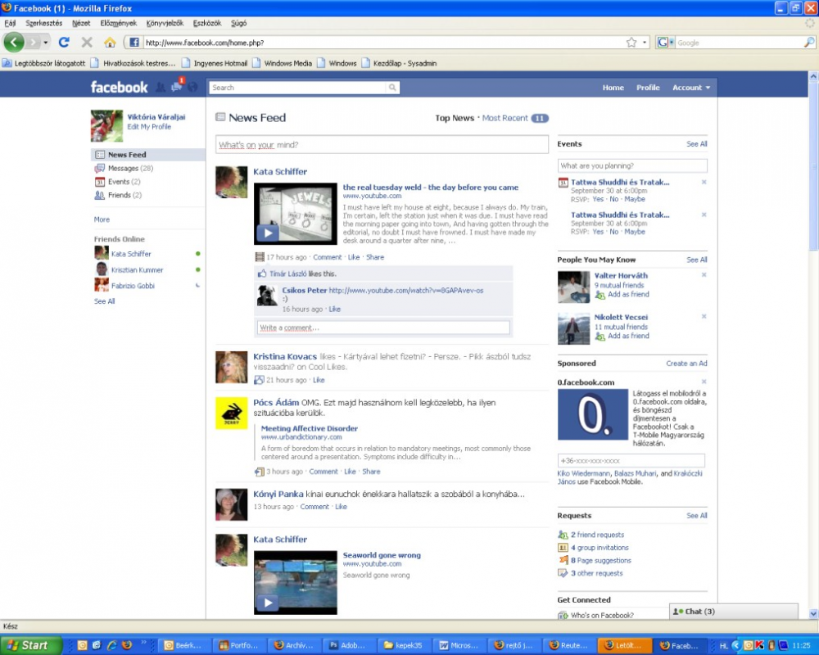
Task: Open 2 friend requests link
Action: click(x=597, y=535)
